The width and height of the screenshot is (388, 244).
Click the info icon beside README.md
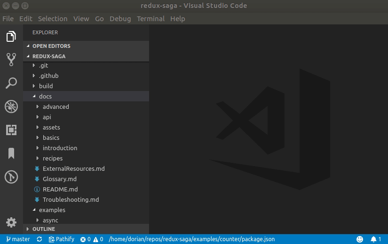pos(37,190)
